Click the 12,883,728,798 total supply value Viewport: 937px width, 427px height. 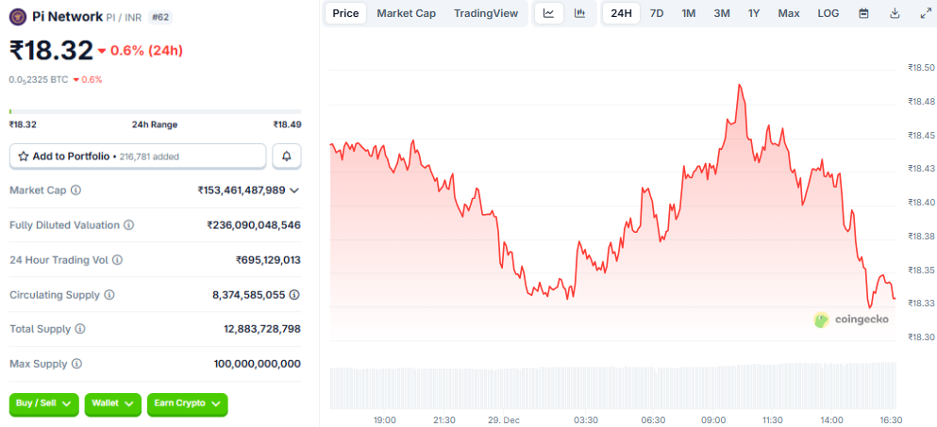261,329
